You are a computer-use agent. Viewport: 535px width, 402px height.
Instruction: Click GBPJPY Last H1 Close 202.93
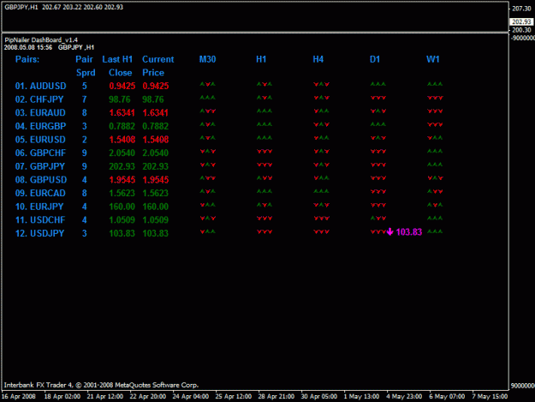coord(122,166)
